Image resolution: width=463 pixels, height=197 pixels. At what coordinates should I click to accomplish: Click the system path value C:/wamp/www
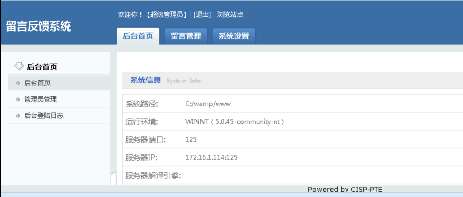208,104
